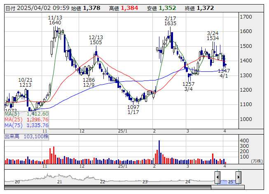Click the MA(25) legend entry

[x=27, y=120]
